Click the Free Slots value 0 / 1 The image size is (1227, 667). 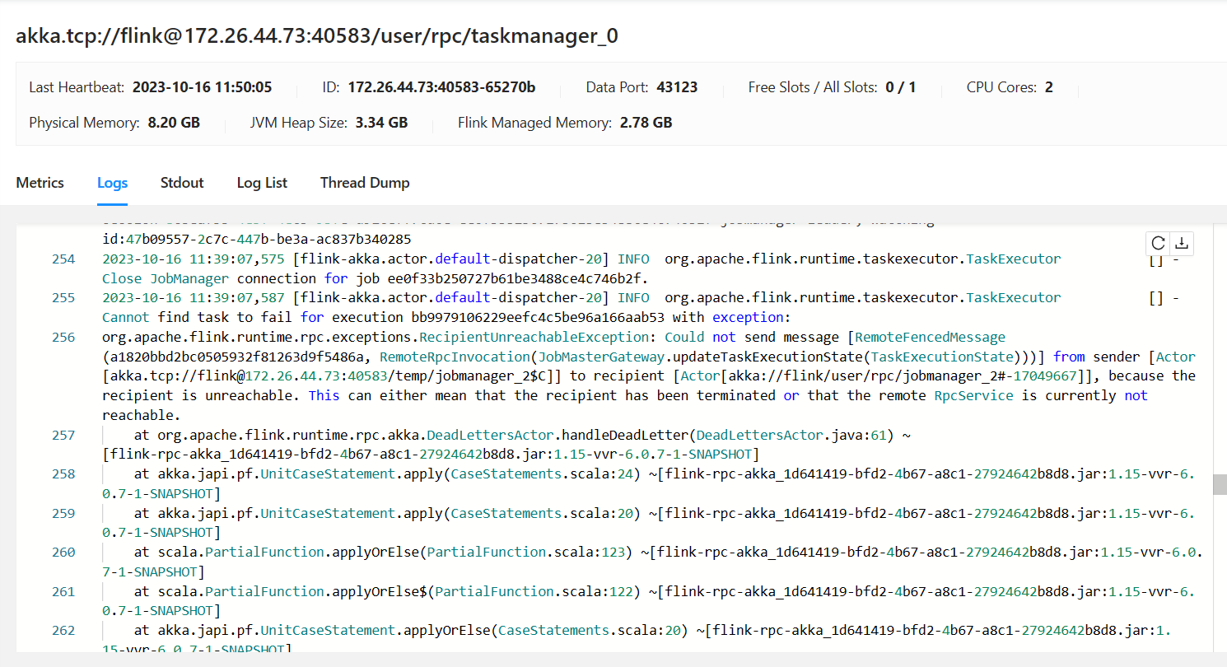tap(901, 87)
